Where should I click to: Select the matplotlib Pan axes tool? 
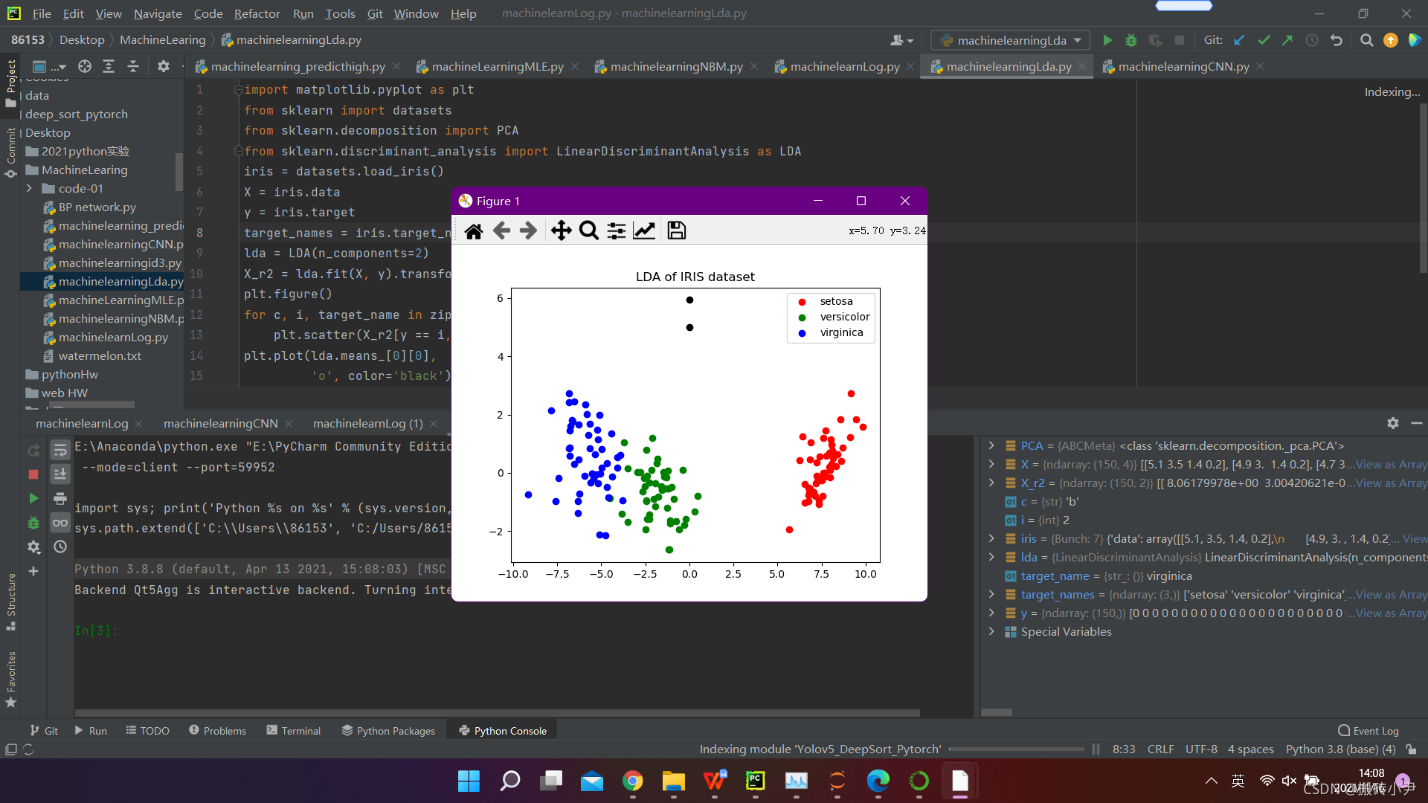tap(561, 230)
